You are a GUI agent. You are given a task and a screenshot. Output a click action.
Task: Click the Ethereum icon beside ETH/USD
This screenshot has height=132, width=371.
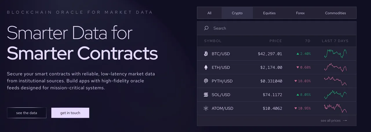[x=206, y=67]
